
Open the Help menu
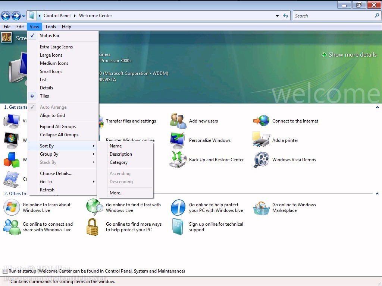(x=66, y=27)
